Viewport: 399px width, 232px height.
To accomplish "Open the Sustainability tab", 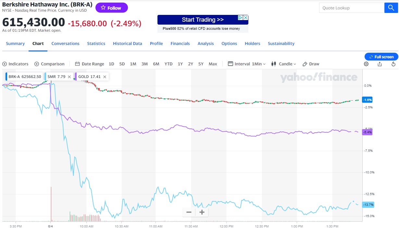I will coord(281,43).
